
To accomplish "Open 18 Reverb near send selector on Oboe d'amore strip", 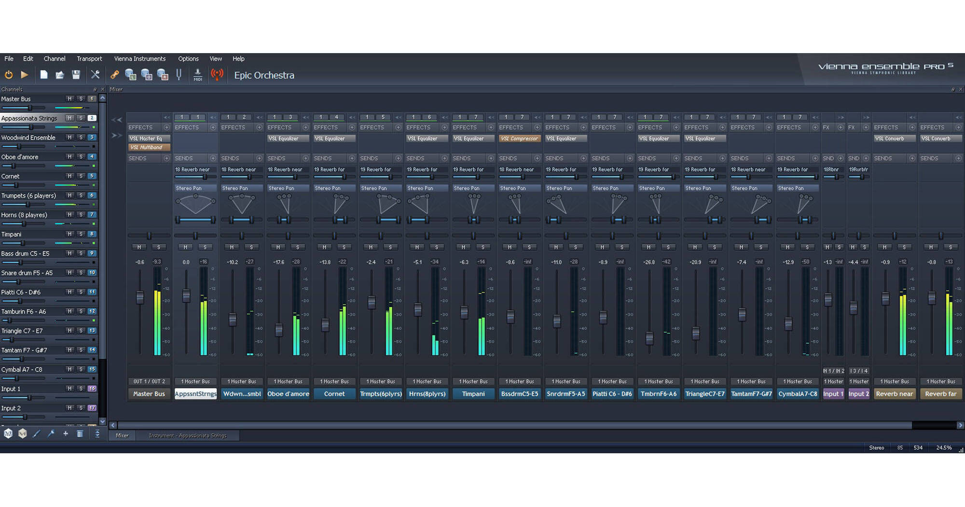I will pyautogui.click(x=288, y=169).
